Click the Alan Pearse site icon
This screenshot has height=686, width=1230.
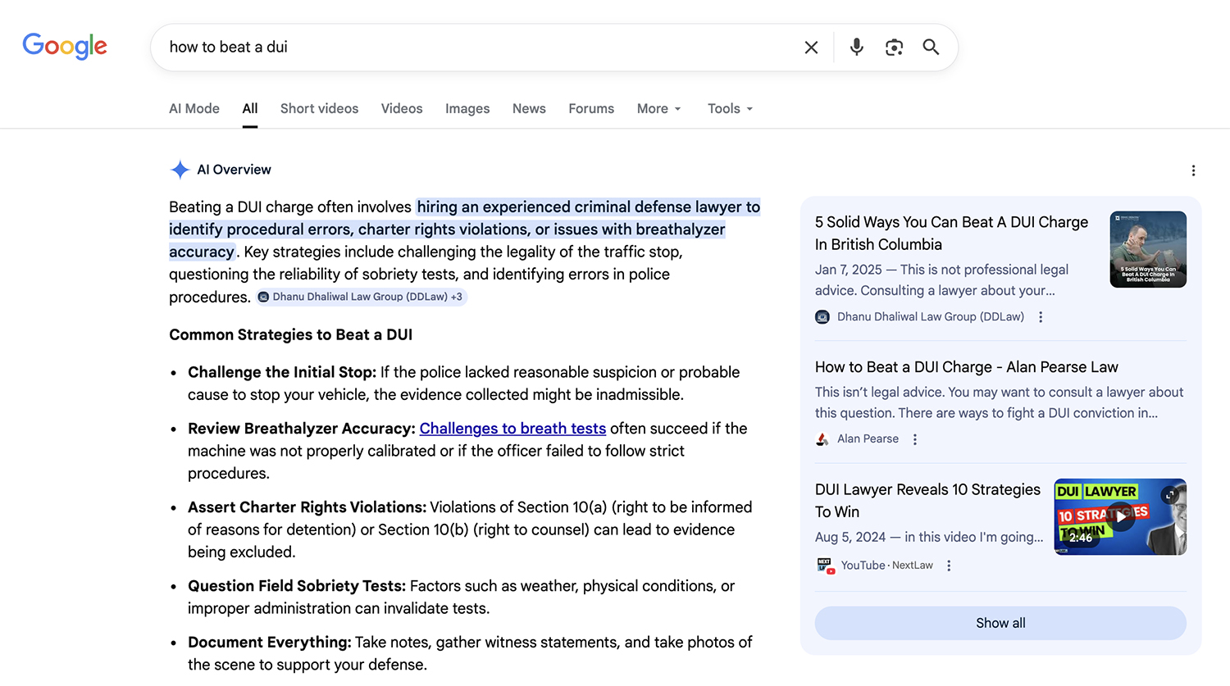click(822, 438)
